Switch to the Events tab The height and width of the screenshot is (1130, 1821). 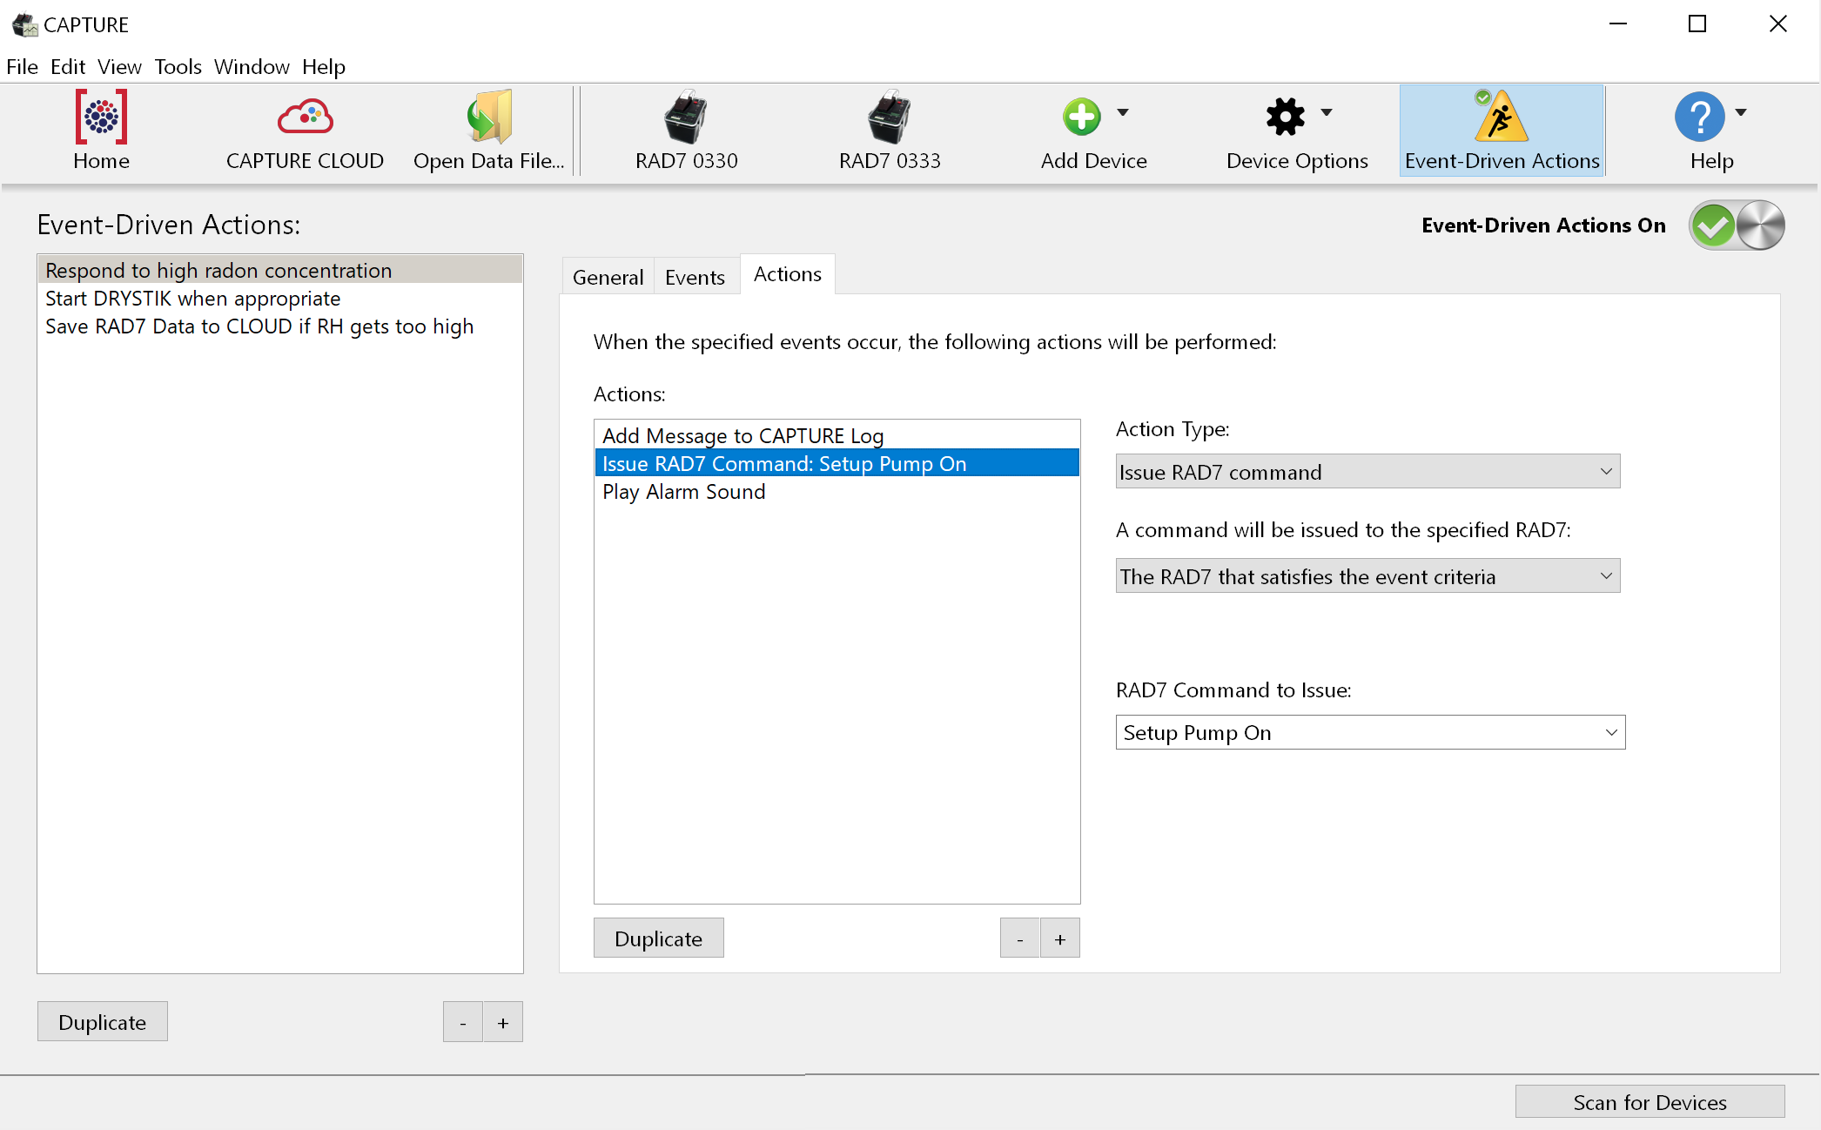point(694,277)
